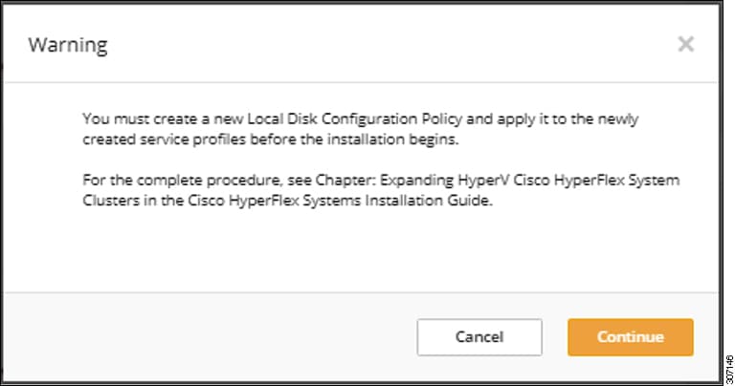The height and width of the screenshot is (386, 735).
Task: Close the Warning dialog with the X
Action: [x=685, y=44]
